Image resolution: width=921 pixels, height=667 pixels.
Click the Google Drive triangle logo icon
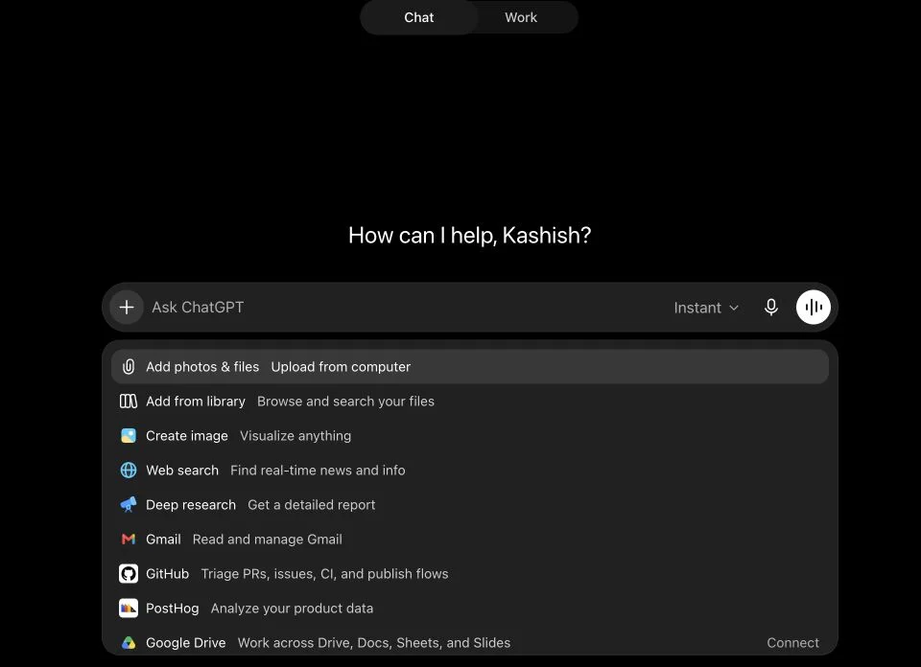tap(129, 643)
